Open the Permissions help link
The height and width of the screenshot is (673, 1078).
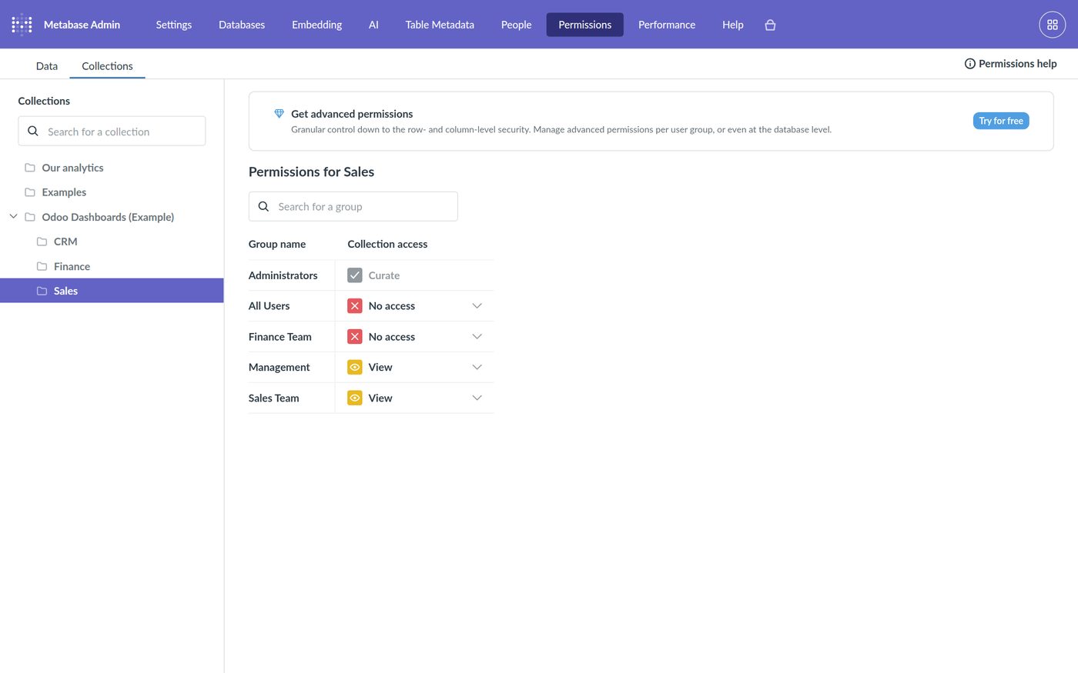[1010, 64]
